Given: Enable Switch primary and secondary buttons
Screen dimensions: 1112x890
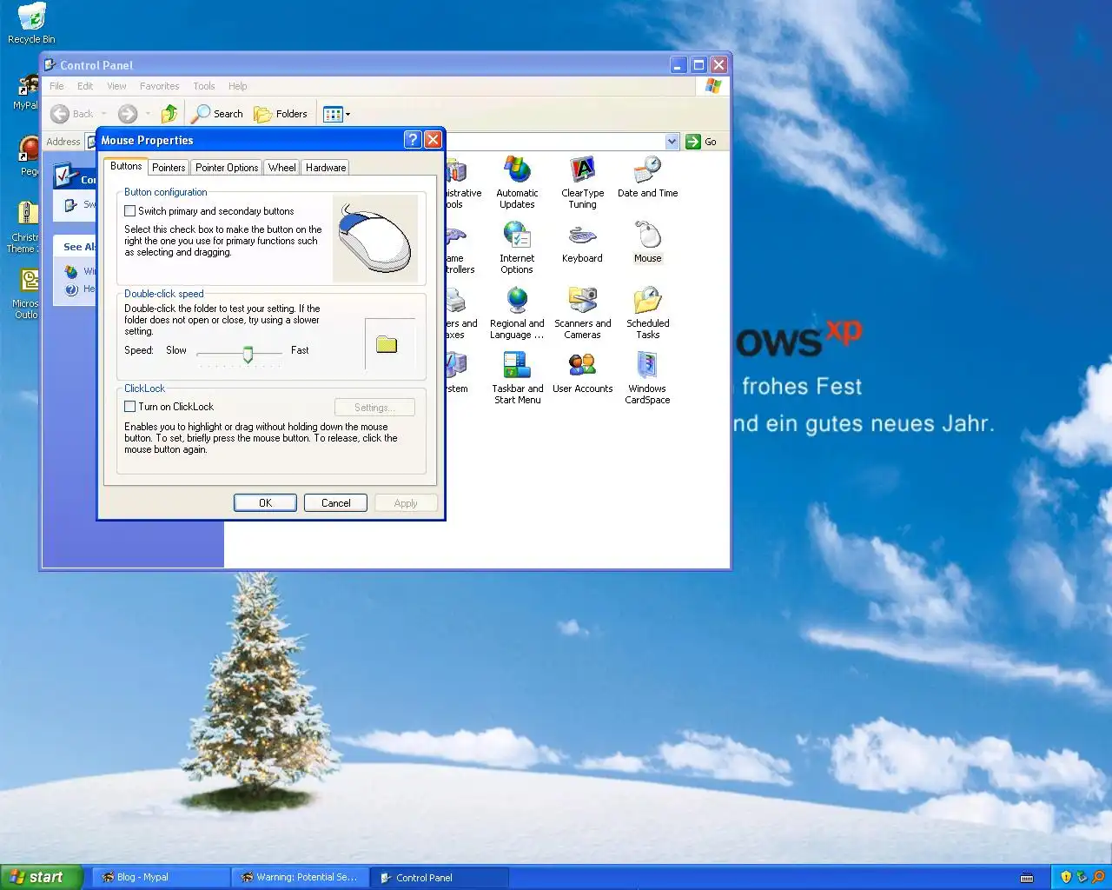Looking at the screenshot, I should coord(129,211).
